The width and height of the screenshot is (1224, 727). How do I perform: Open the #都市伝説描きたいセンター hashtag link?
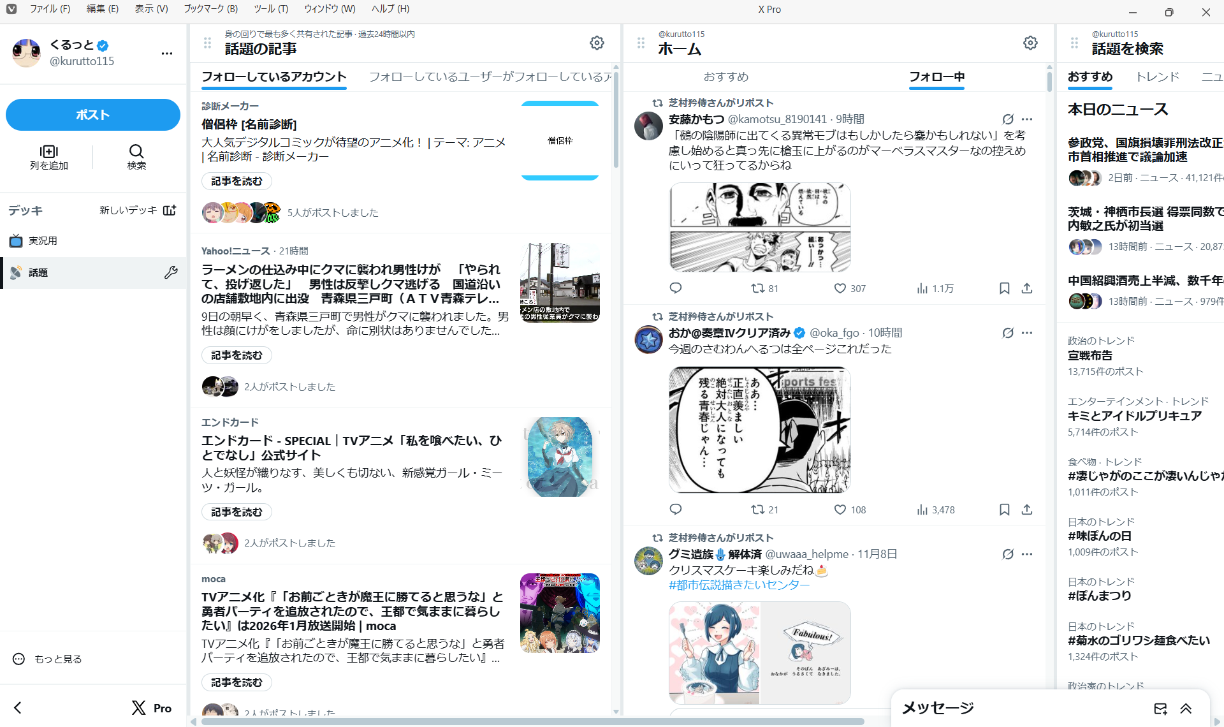coord(739,585)
